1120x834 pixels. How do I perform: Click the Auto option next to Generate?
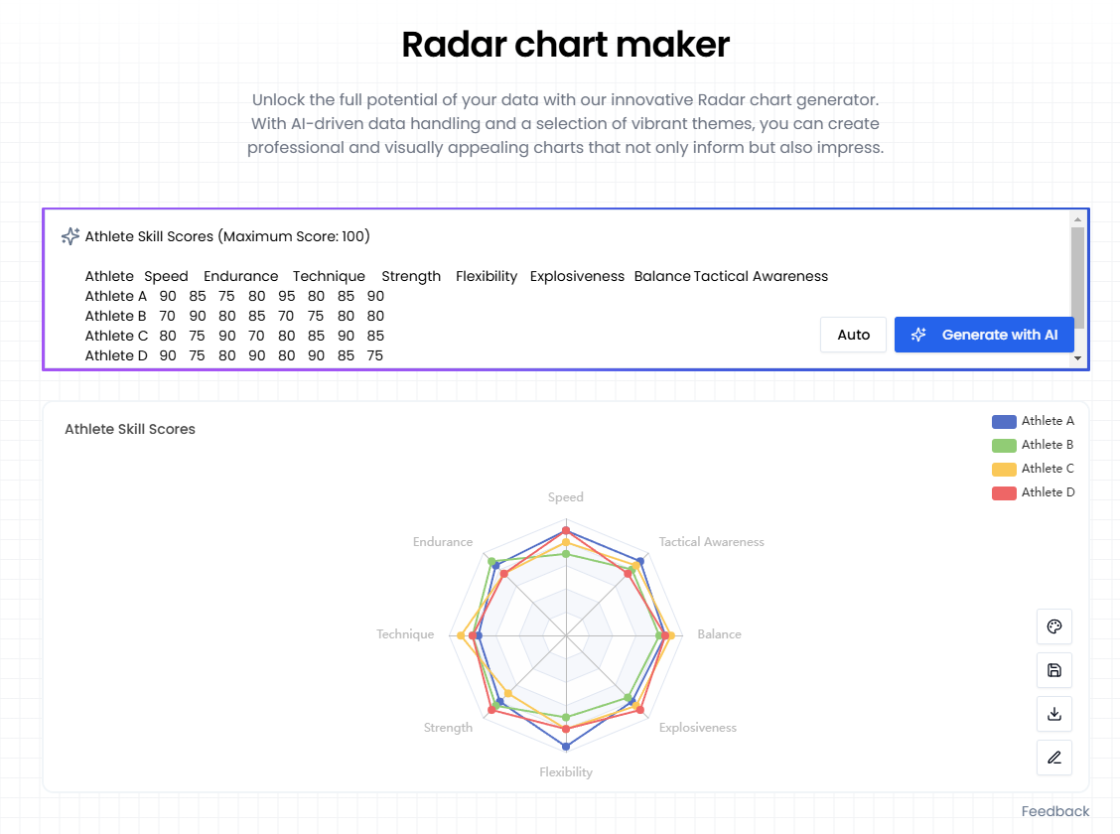[852, 335]
